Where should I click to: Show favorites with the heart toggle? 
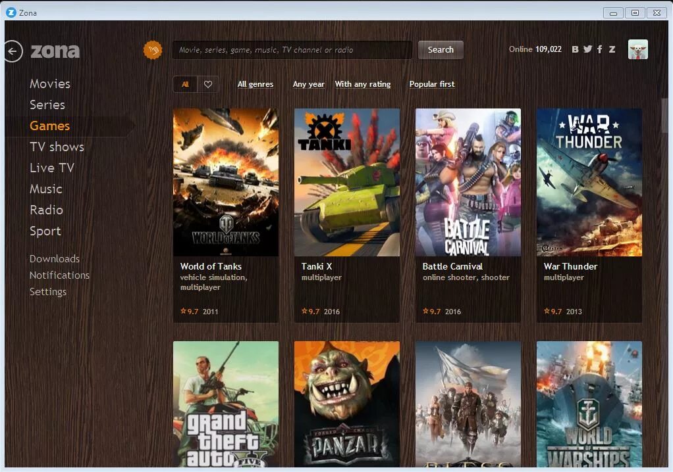click(207, 84)
